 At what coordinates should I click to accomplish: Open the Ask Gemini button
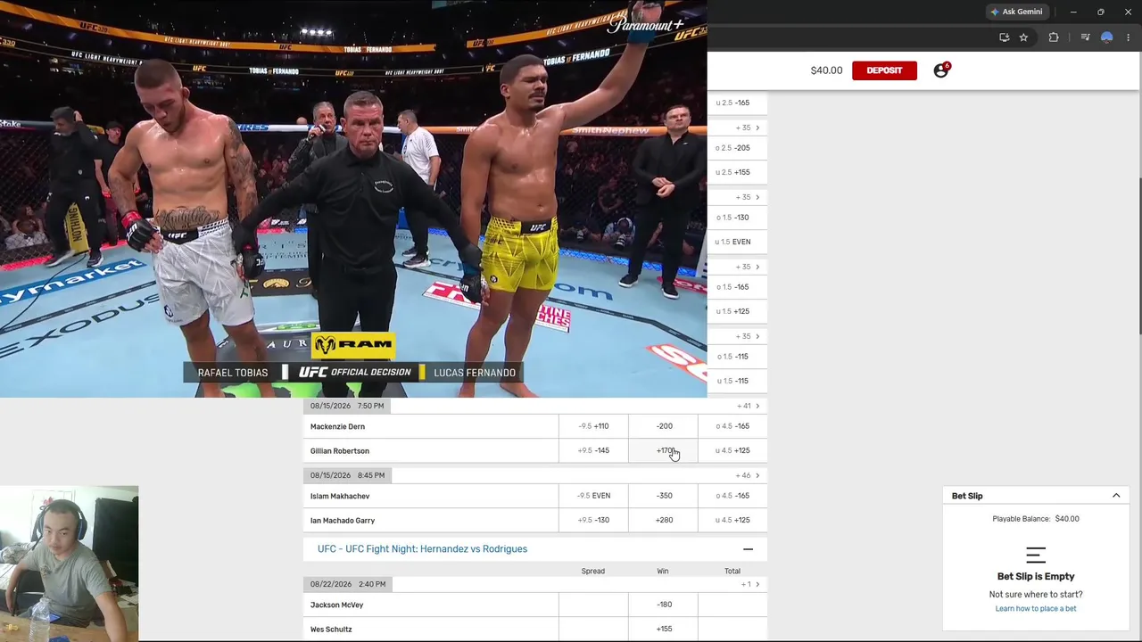click(x=1016, y=12)
